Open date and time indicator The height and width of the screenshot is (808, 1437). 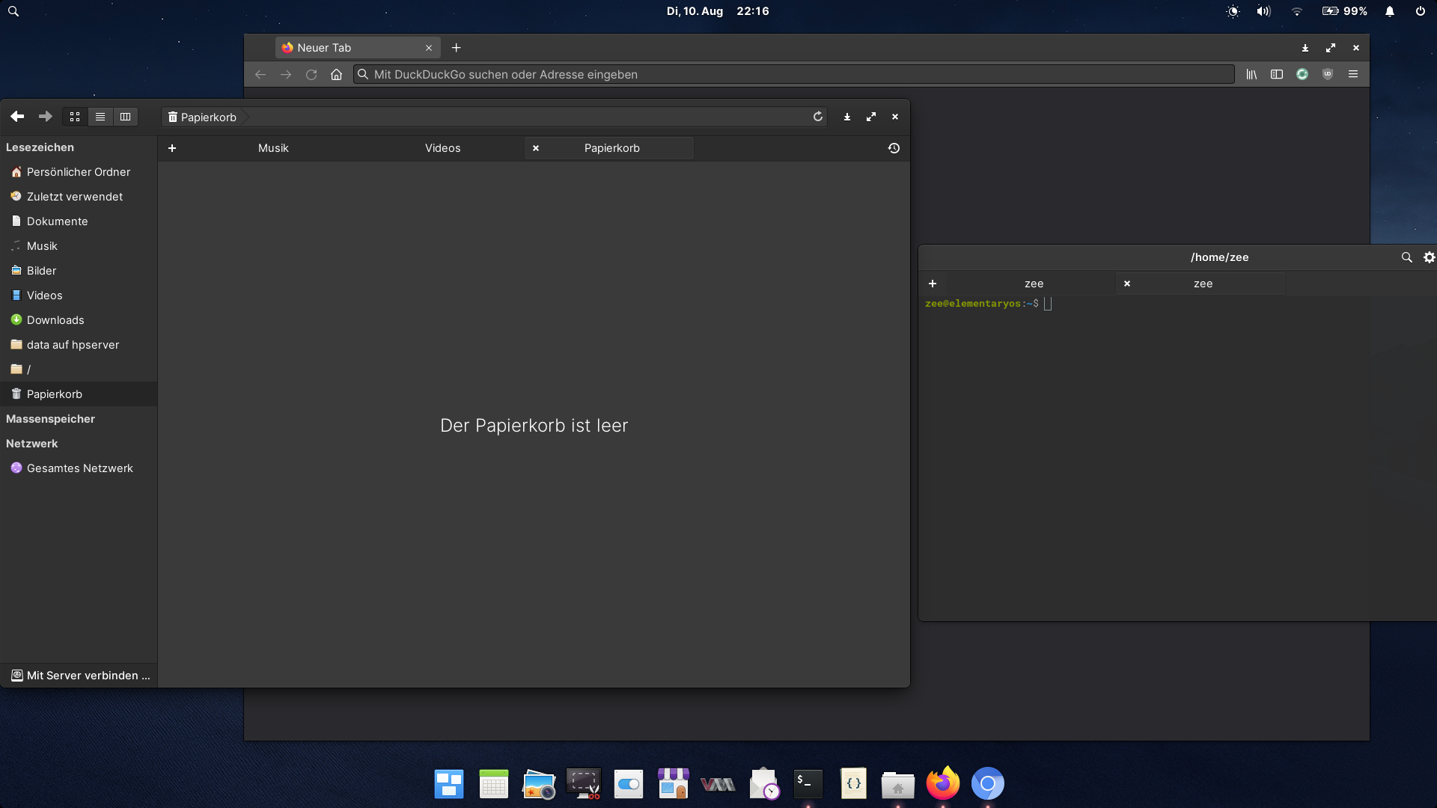tap(718, 11)
